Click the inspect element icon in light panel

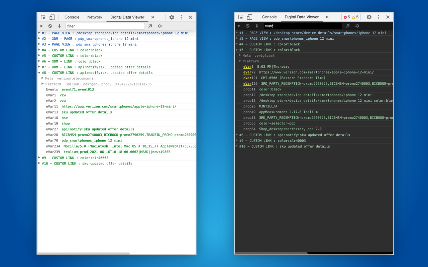[43, 17]
